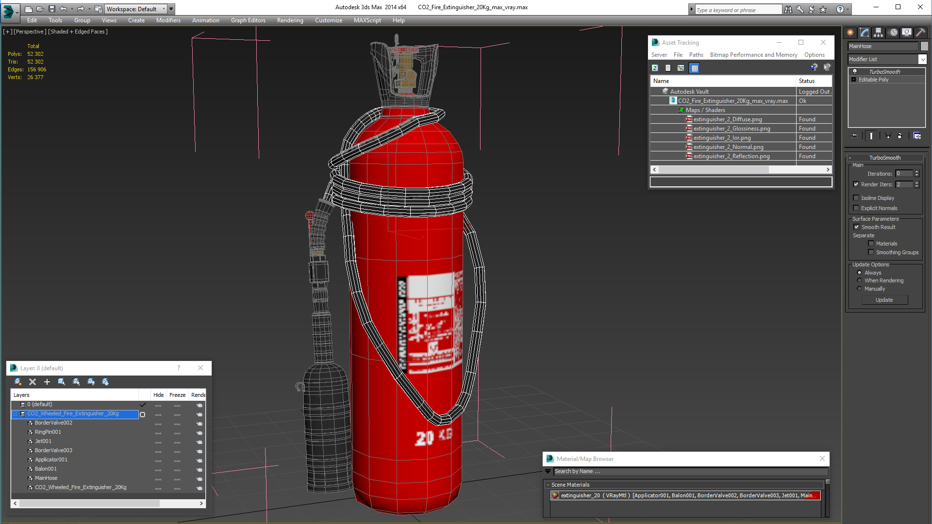Click Hide/Unhide All Layers icon
932x524 pixels.
tap(91, 382)
